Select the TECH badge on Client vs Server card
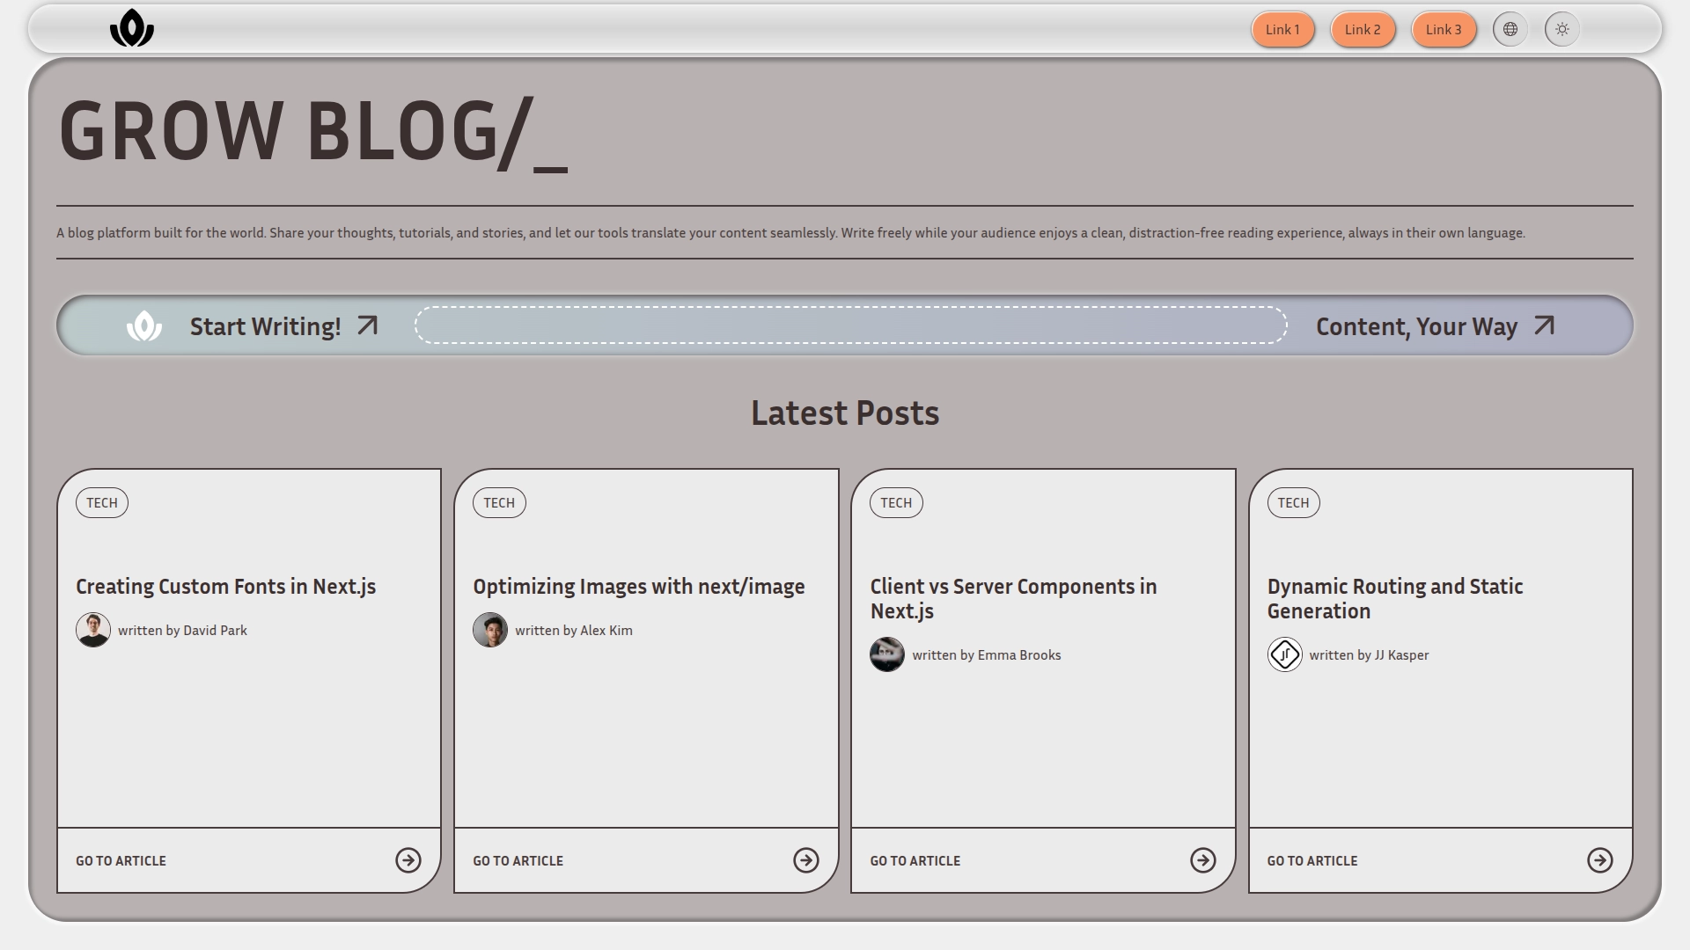Image resolution: width=1690 pixels, height=950 pixels. [896, 502]
